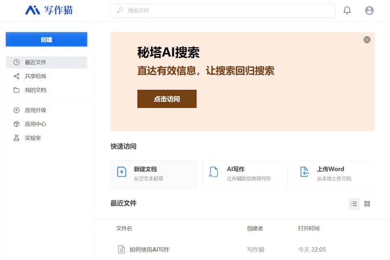Click the cube icon beside 应用中心
Screen dimensions: 390x260
16,124
